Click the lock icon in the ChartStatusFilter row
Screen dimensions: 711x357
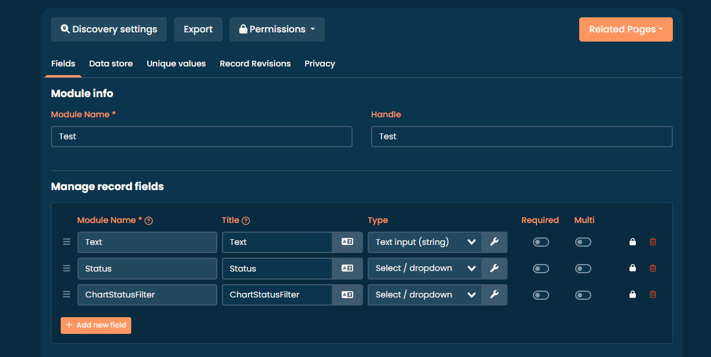coord(632,295)
